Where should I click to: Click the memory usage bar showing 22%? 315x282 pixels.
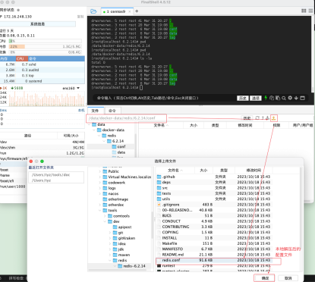45,46
